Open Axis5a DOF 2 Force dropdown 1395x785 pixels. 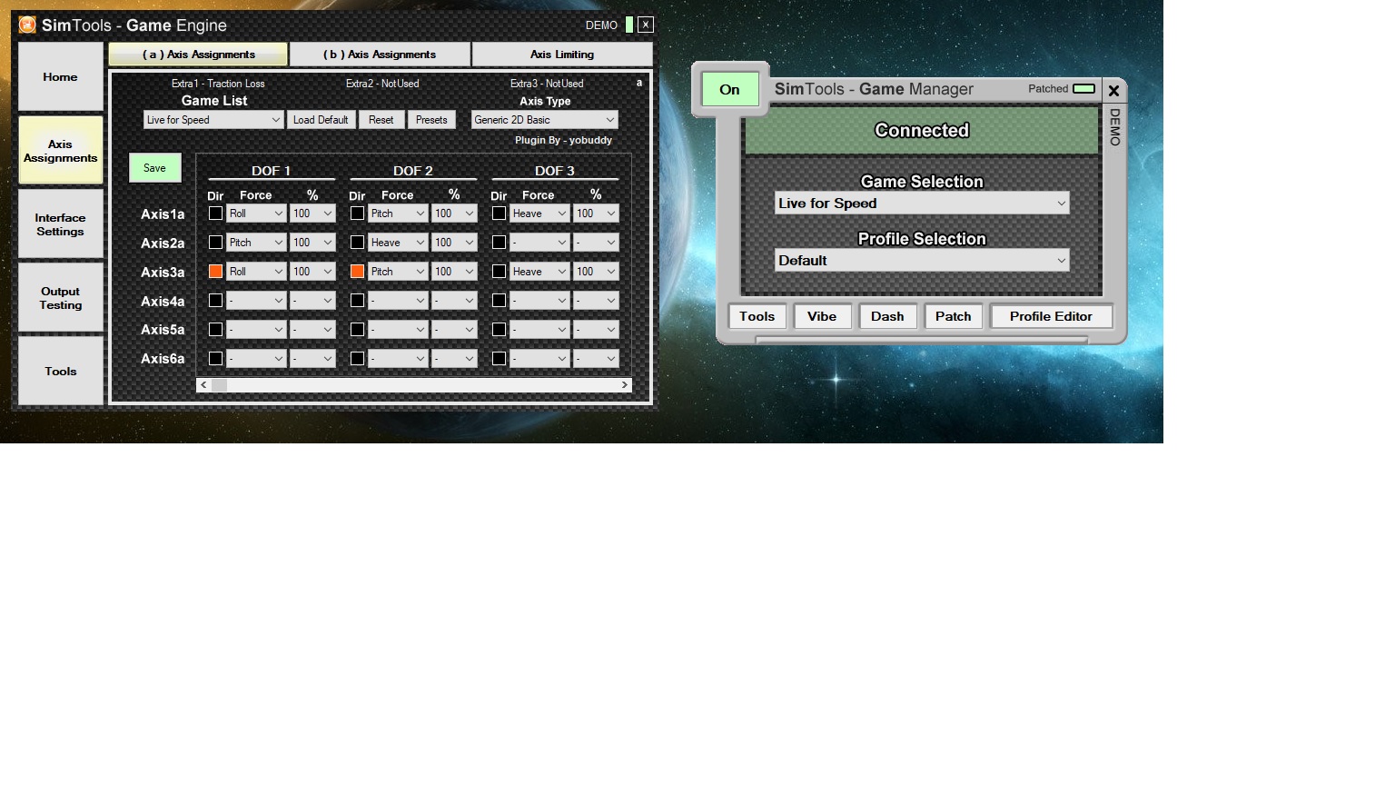point(398,330)
